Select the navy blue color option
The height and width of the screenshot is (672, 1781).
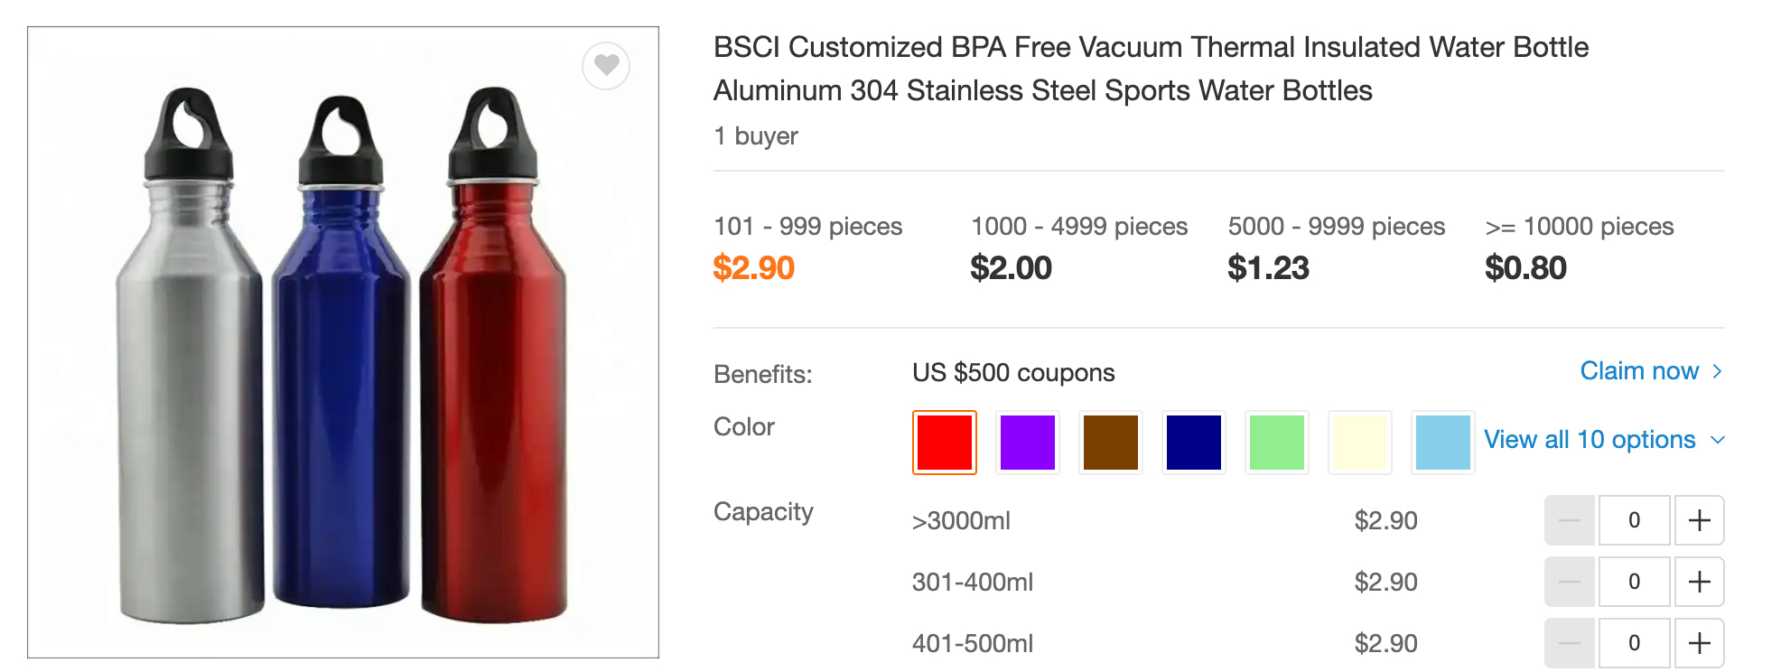pyautogui.click(x=1193, y=442)
